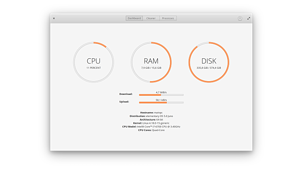
Task: Click the CPU Model info line
Action: 151,127
